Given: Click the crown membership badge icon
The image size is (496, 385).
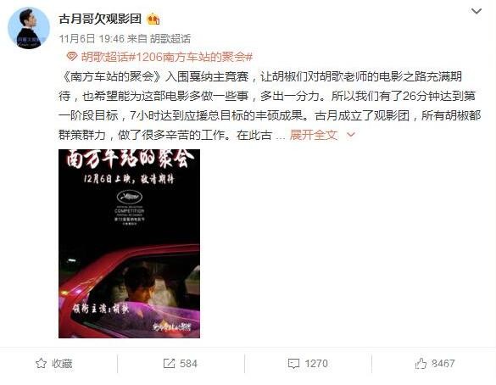Looking at the screenshot, I should (153, 20).
